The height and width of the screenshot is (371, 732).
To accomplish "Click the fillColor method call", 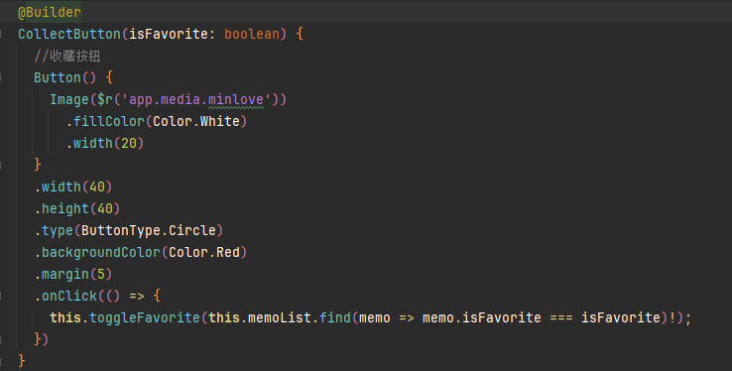I will [109, 121].
